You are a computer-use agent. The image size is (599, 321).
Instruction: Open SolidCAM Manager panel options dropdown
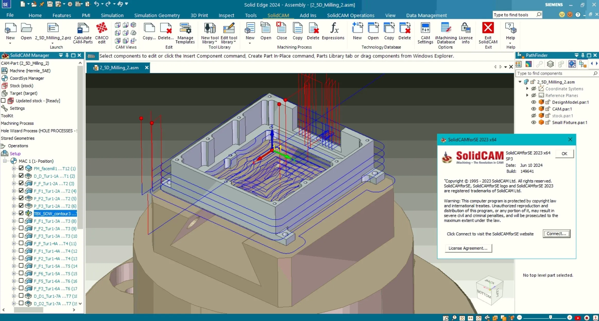pyautogui.click(x=61, y=55)
